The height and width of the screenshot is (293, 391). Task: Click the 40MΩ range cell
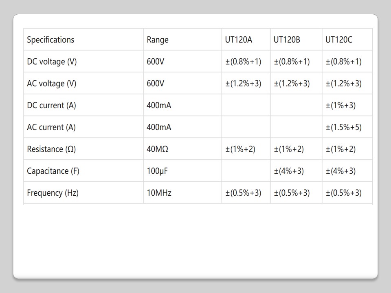pyautogui.click(x=158, y=149)
